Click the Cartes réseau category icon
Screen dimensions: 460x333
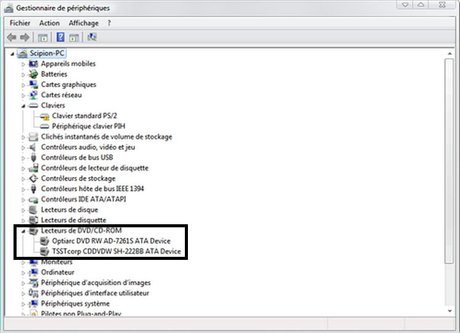(34, 95)
